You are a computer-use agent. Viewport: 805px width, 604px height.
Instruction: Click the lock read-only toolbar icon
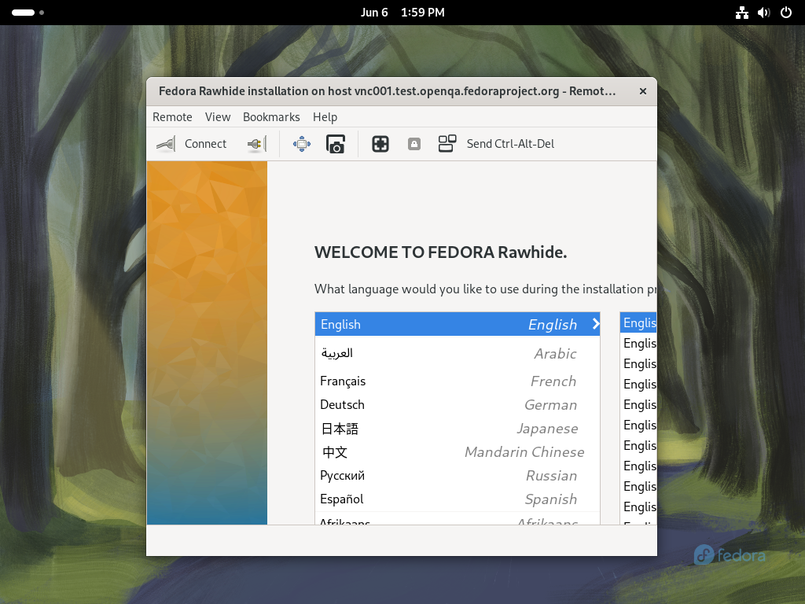414,144
